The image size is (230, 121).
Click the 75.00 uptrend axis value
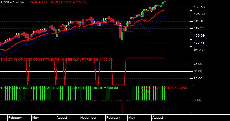tap(198, 64)
